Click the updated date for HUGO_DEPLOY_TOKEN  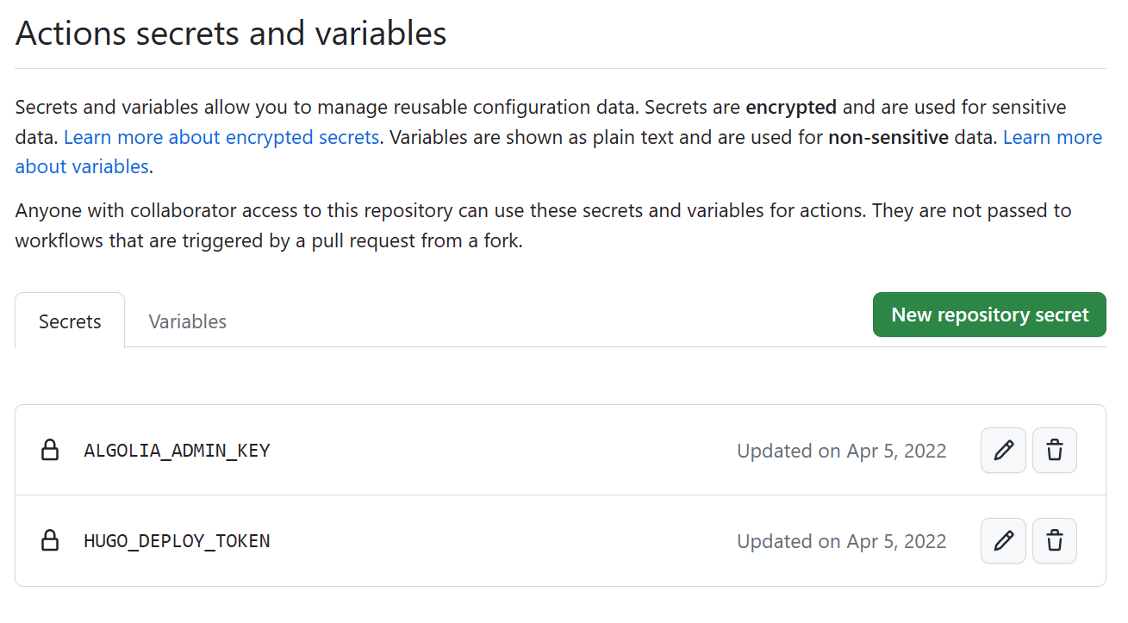pos(841,541)
